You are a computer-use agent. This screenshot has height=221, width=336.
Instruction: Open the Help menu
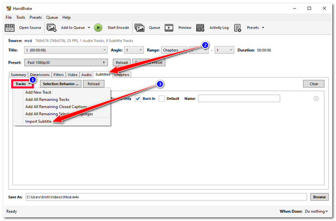(x=67, y=17)
